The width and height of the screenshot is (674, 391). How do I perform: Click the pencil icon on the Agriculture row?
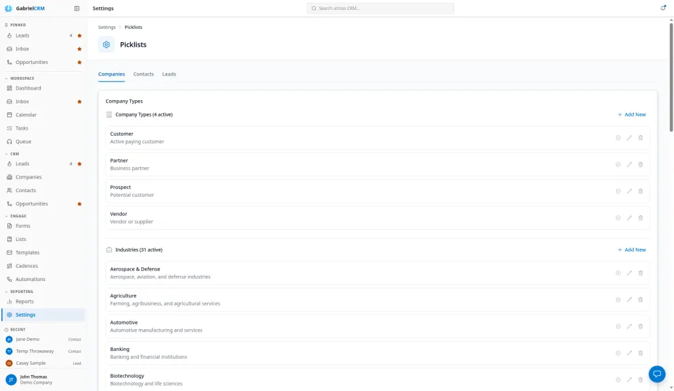629,300
